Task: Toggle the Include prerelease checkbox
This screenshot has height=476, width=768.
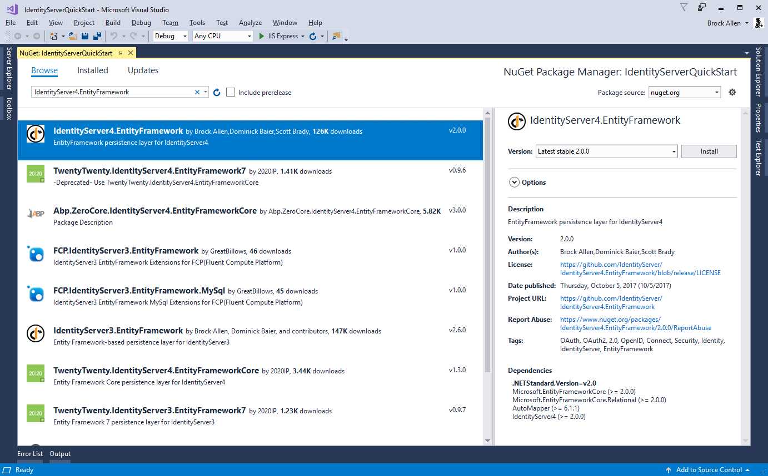Action: pyautogui.click(x=231, y=92)
